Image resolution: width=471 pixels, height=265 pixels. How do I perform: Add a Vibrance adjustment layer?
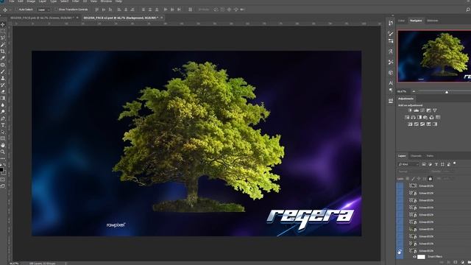click(x=435, y=110)
